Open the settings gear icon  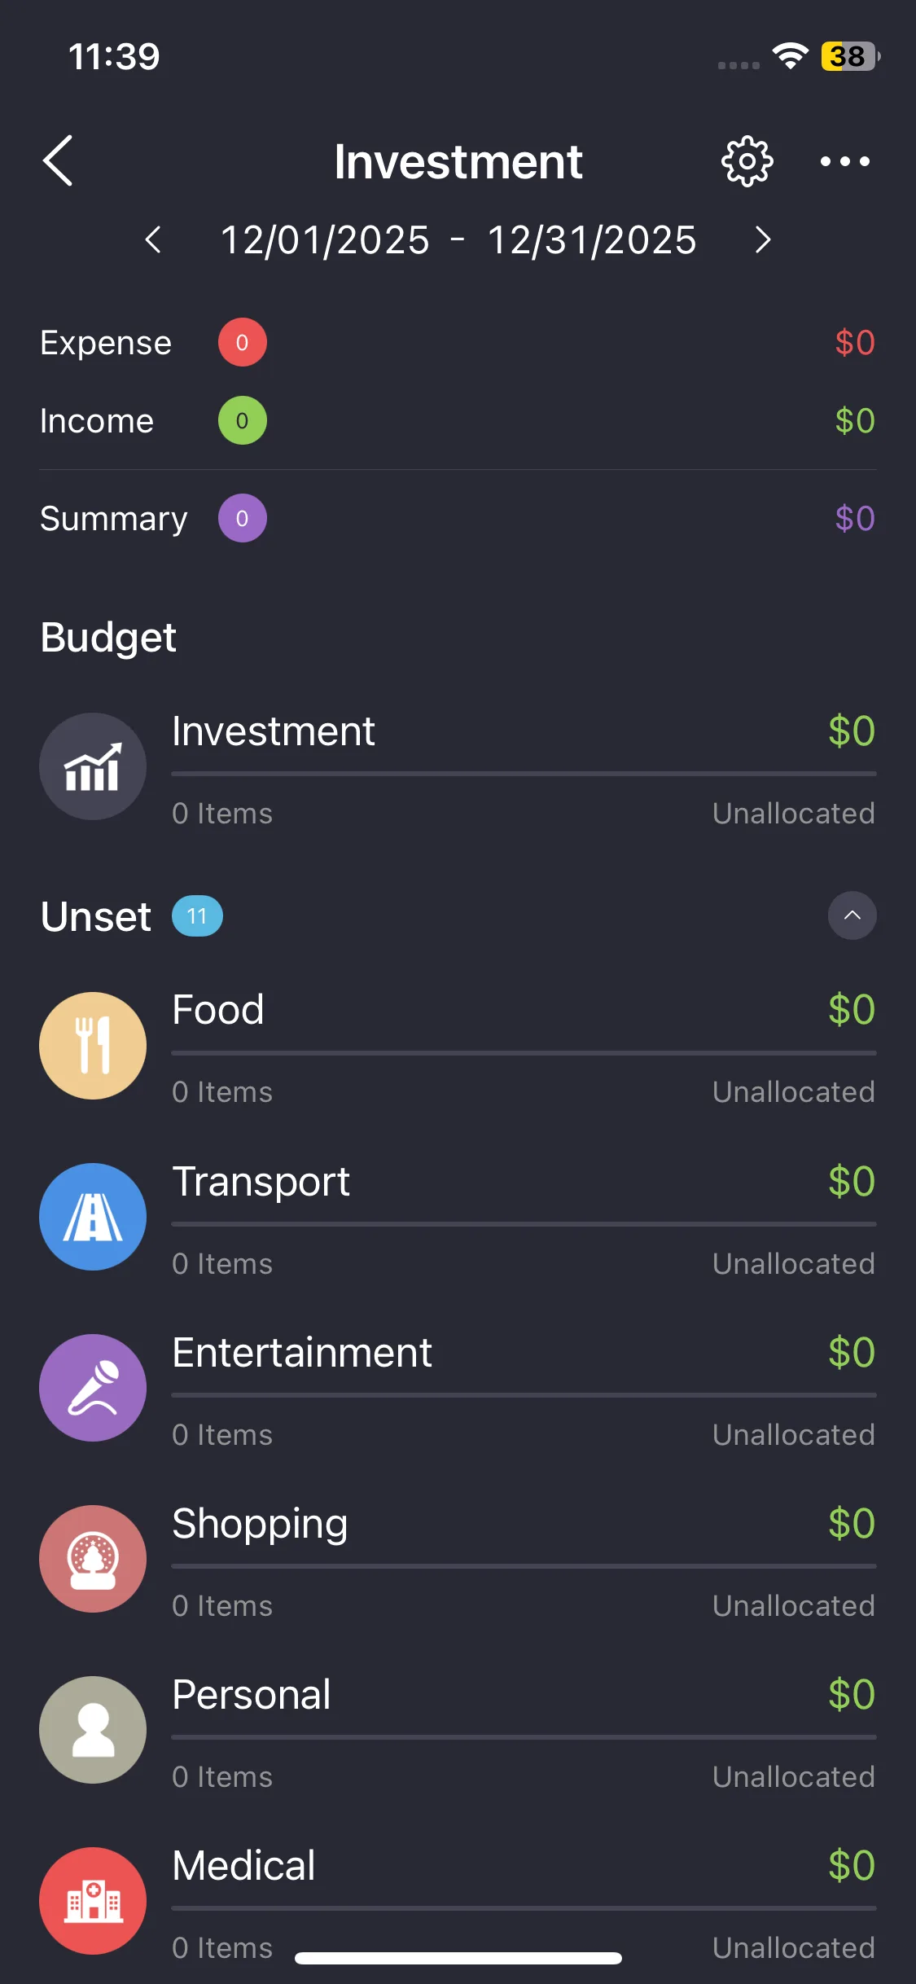[747, 161]
